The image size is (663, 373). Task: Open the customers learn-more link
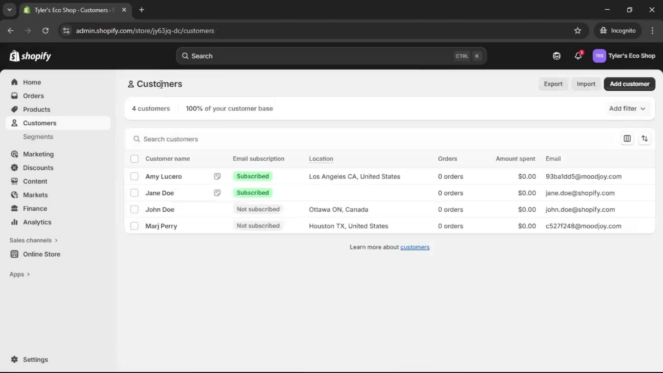[x=415, y=247]
